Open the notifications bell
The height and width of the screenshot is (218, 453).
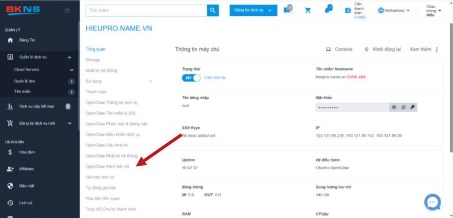coord(327,11)
